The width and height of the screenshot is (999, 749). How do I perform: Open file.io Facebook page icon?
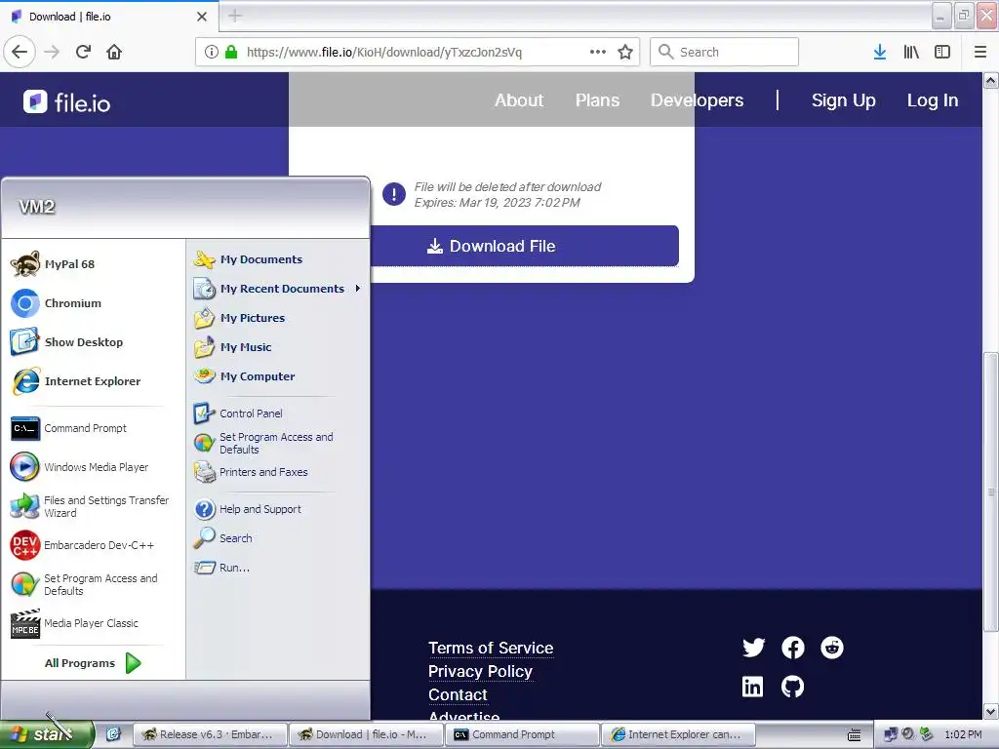pyautogui.click(x=792, y=648)
